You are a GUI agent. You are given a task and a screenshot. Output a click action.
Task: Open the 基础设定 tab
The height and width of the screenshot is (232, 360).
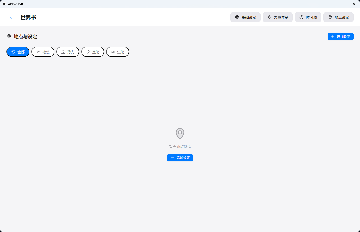pyautogui.click(x=245, y=17)
